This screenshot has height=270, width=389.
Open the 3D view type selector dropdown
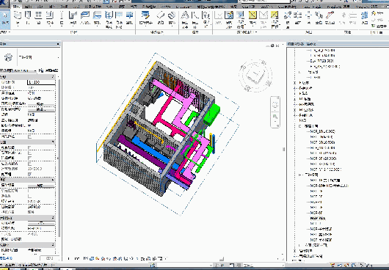click(30, 57)
